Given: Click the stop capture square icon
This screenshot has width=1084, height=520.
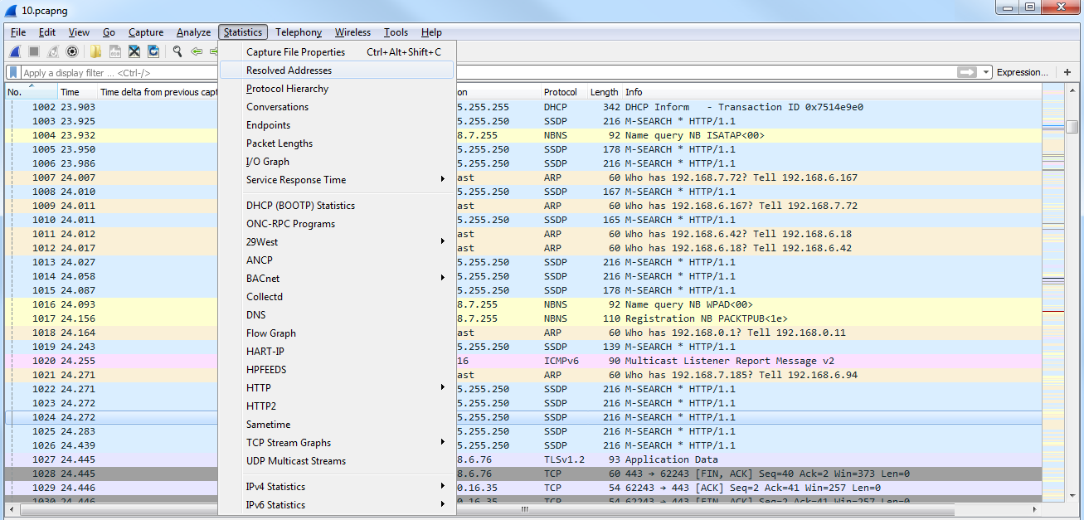Looking at the screenshot, I should (x=34, y=51).
